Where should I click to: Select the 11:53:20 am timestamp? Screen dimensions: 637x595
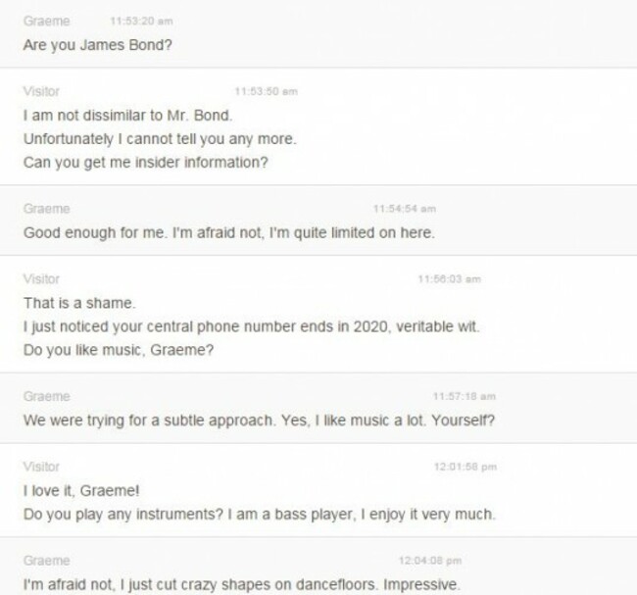[x=141, y=21]
